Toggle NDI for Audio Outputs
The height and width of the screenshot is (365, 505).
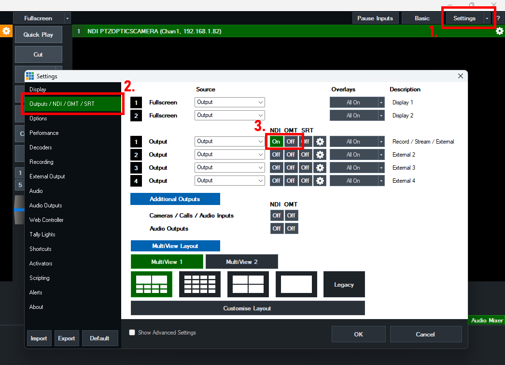(276, 229)
